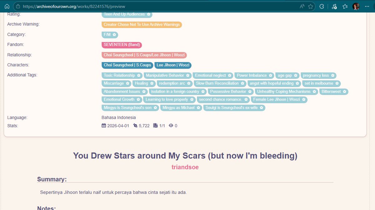Viewport: 375px width, 210px height.
Task: Click the Archive Warning label
Action: point(23,24)
